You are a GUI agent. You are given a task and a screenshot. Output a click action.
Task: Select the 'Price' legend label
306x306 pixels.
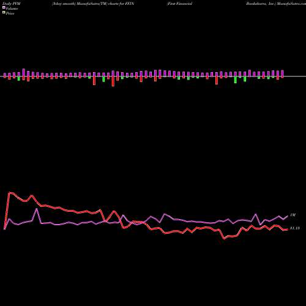10,13
